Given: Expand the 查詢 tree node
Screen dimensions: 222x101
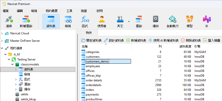Looking at the screenshot, I should 16,84.
